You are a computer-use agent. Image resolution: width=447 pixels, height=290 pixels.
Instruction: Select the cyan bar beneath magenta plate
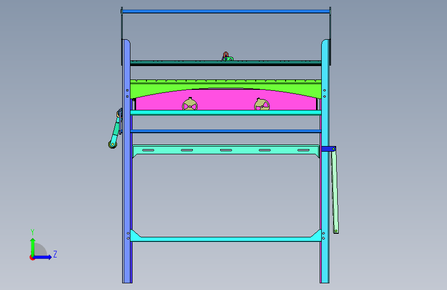[226, 112]
